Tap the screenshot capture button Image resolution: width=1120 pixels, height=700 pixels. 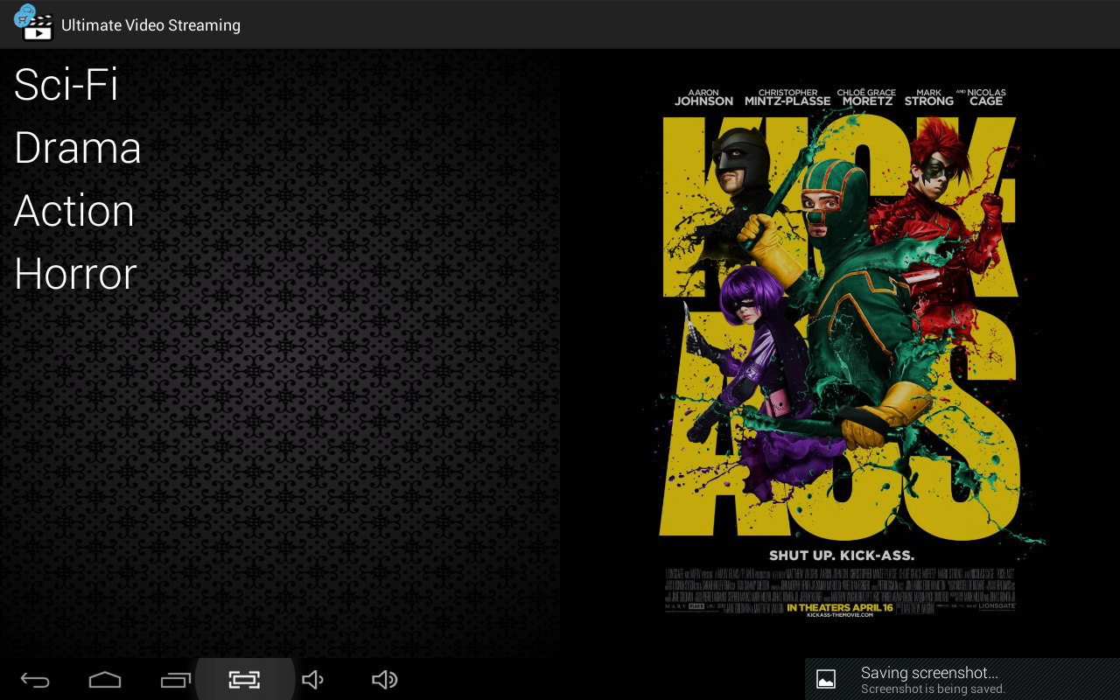(244, 680)
